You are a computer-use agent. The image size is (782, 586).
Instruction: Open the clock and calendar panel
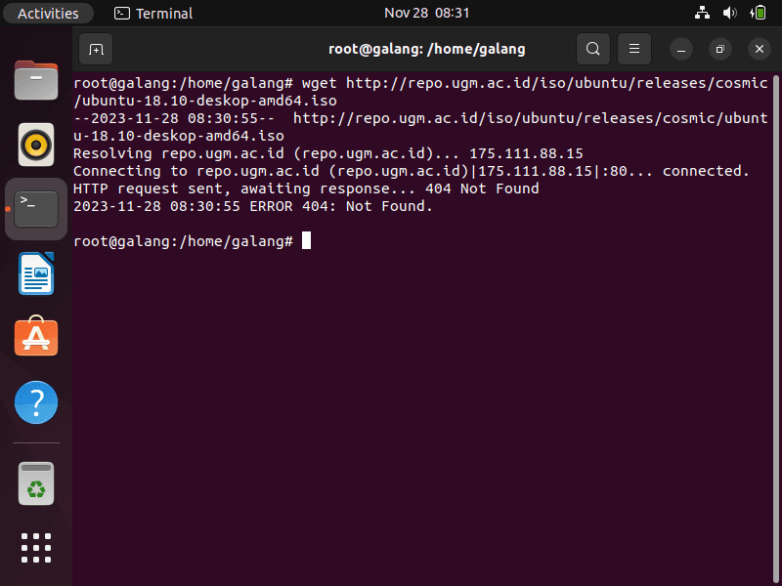[427, 13]
